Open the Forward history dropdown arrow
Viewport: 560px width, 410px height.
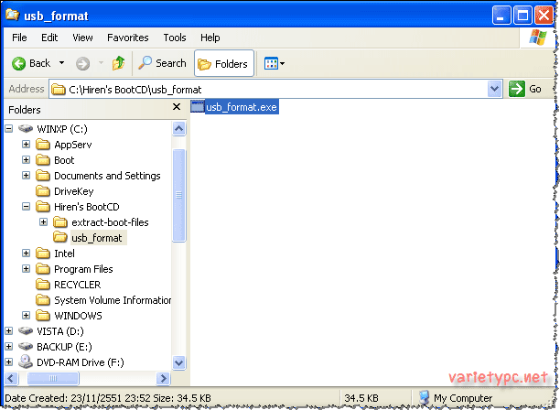click(x=101, y=63)
